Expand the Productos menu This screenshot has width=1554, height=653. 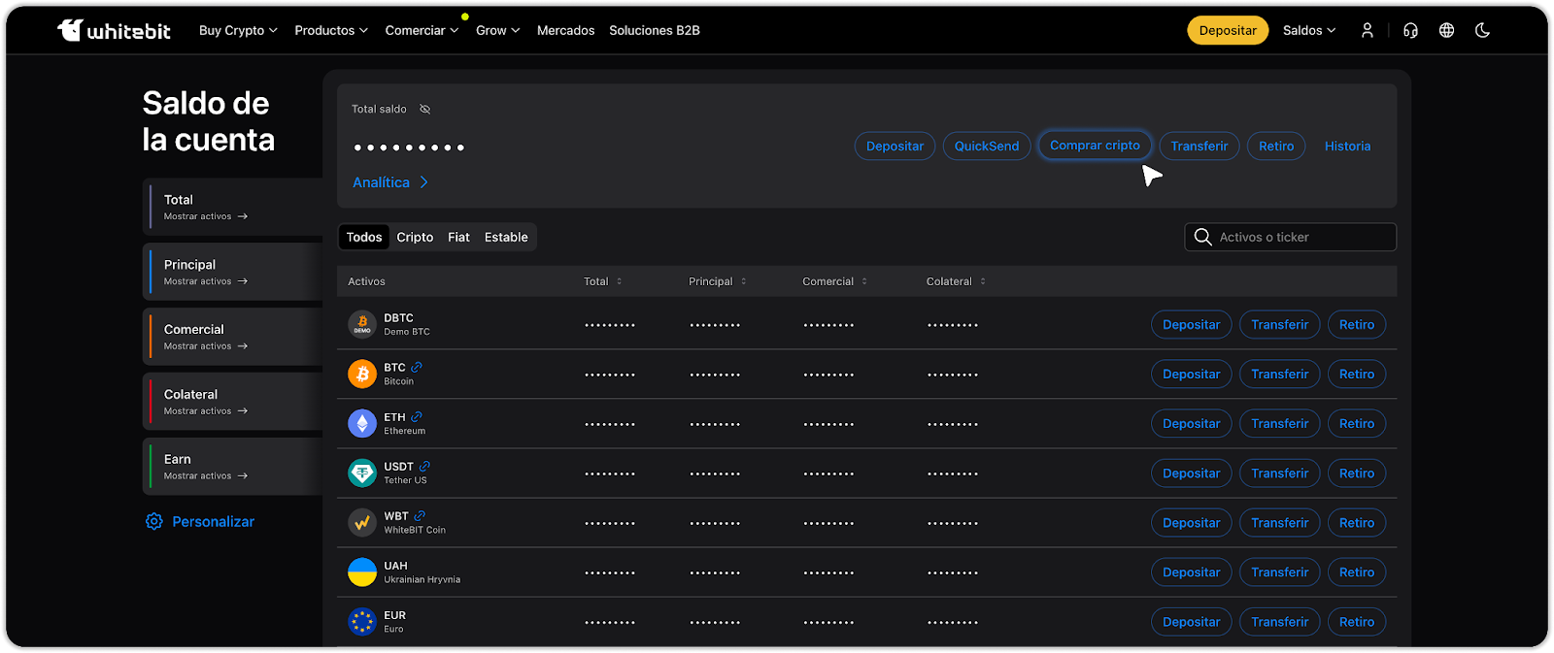click(x=331, y=30)
